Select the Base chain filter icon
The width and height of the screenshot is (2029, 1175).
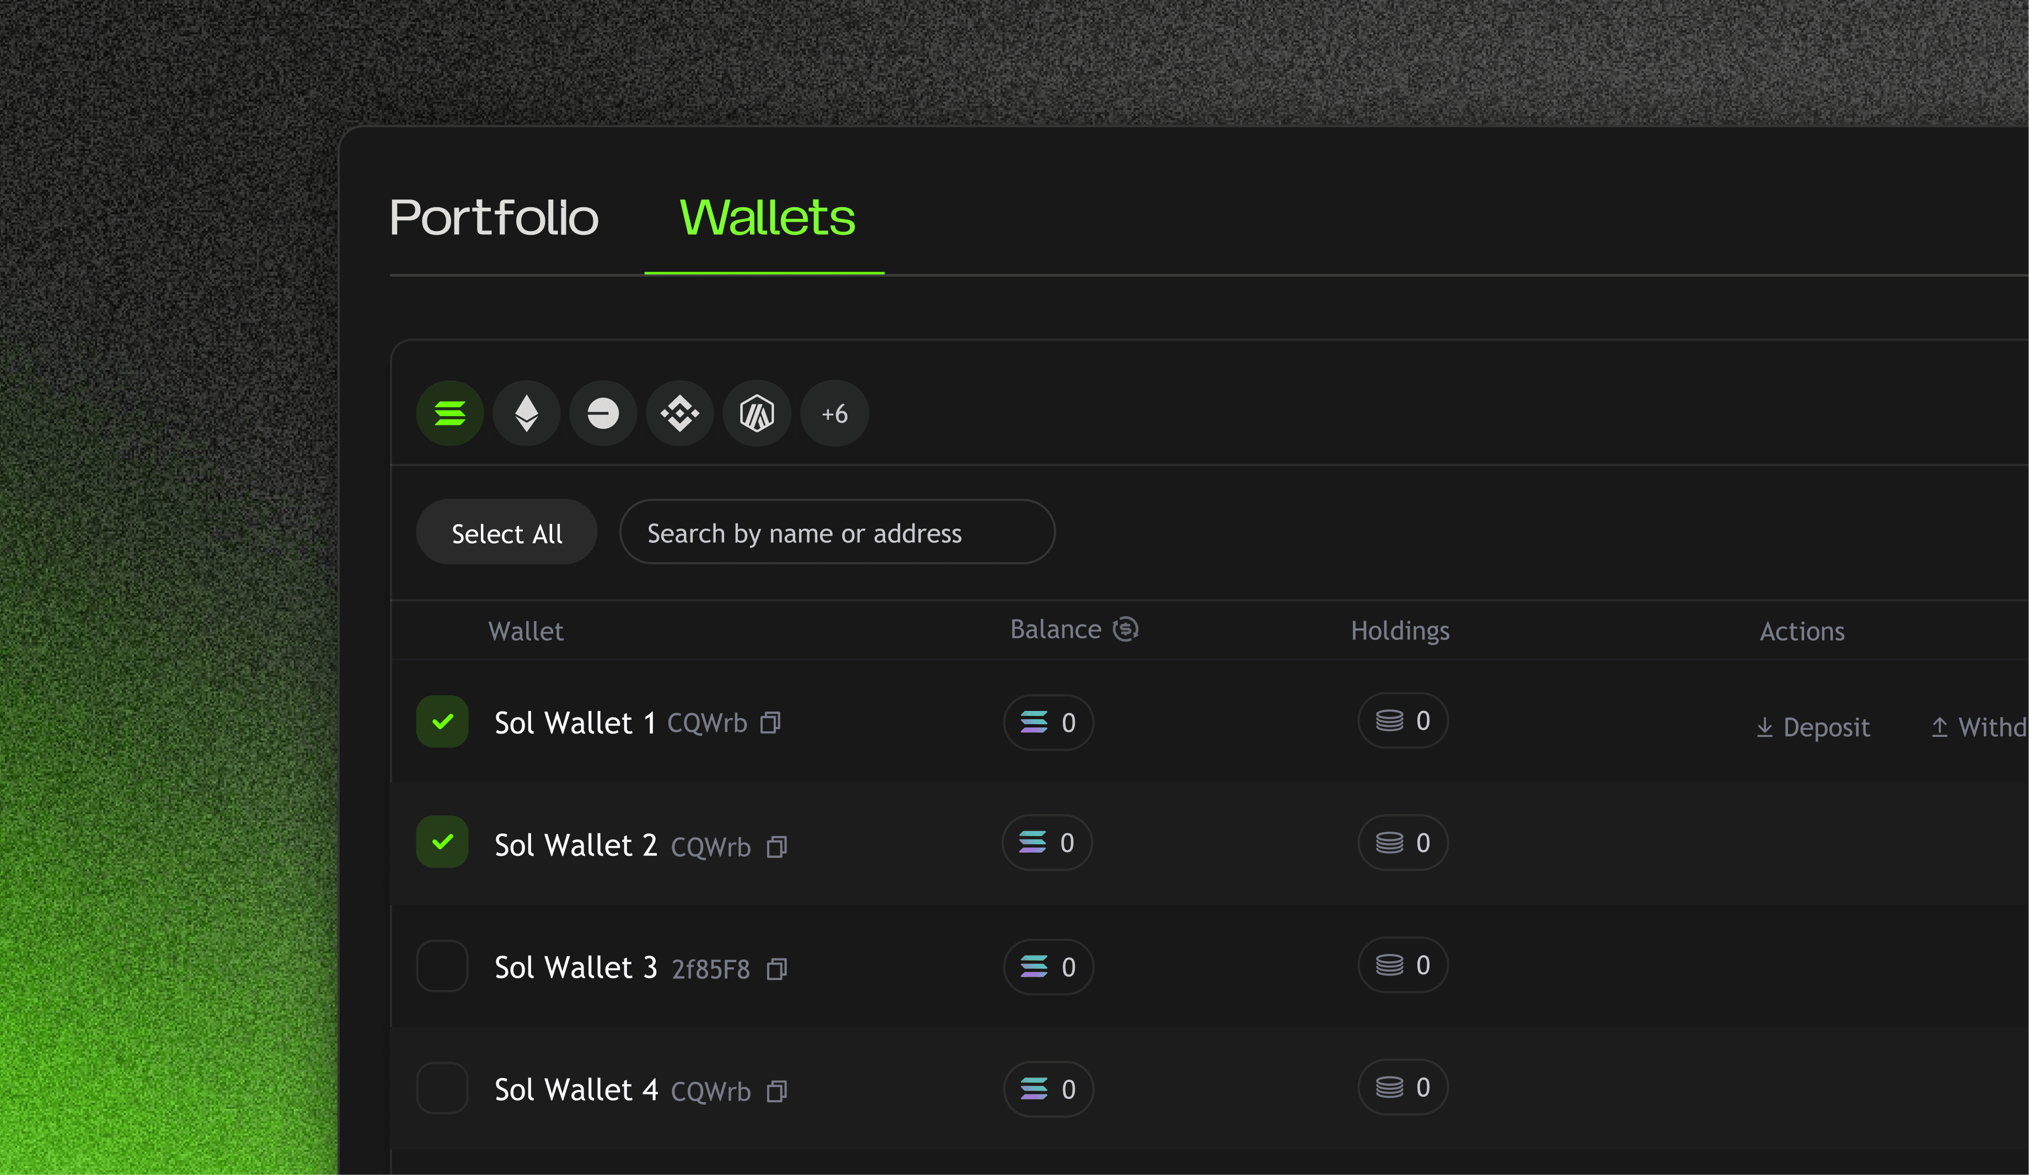point(603,414)
